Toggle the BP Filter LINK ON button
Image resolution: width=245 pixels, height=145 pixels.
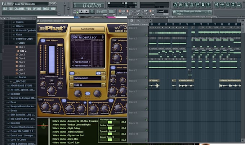(x=52, y=81)
